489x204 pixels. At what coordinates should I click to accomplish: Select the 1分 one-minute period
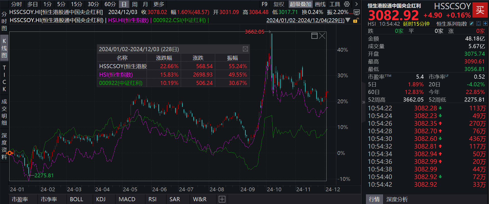tap(47, 4)
